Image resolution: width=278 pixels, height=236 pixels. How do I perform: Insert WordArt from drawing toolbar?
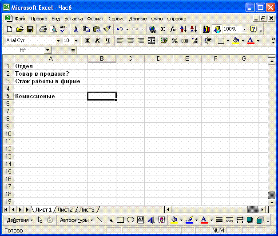pyautogui.click(x=151, y=220)
